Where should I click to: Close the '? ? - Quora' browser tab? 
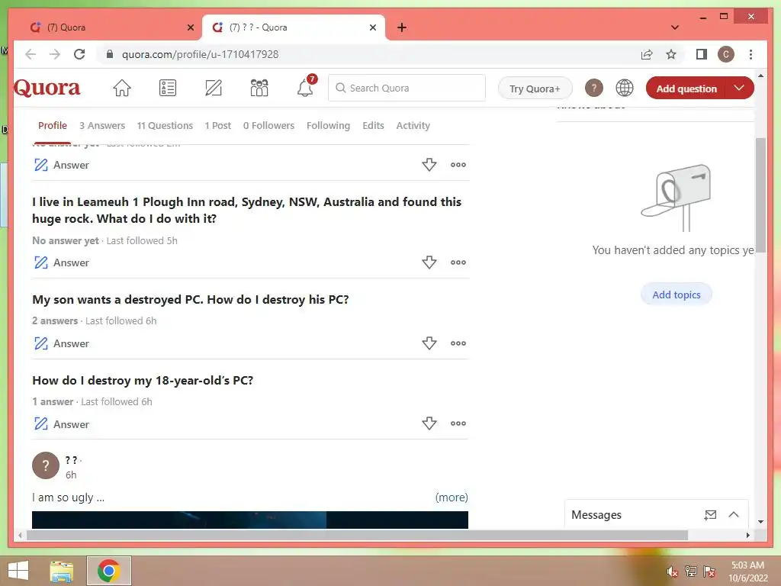[372, 27]
